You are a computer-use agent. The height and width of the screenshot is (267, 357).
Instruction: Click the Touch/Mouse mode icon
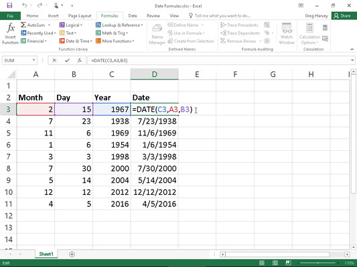click(56, 5)
